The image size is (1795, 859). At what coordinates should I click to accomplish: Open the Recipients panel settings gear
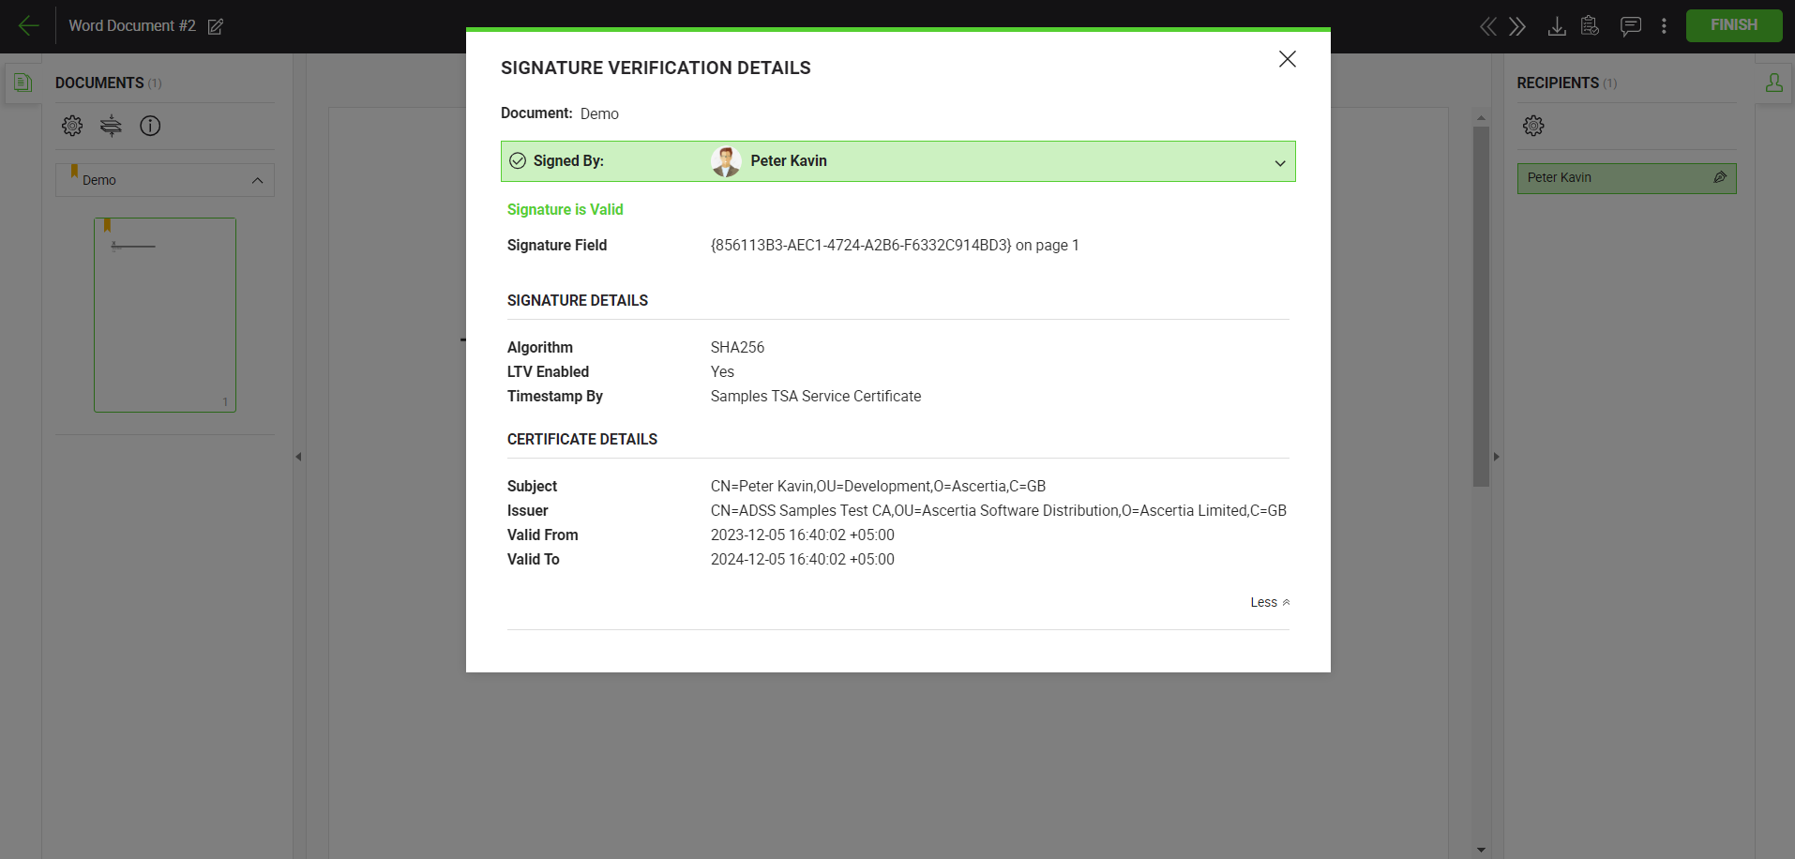pyautogui.click(x=1533, y=126)
